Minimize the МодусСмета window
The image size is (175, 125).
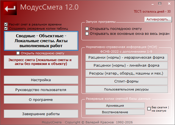153,4
